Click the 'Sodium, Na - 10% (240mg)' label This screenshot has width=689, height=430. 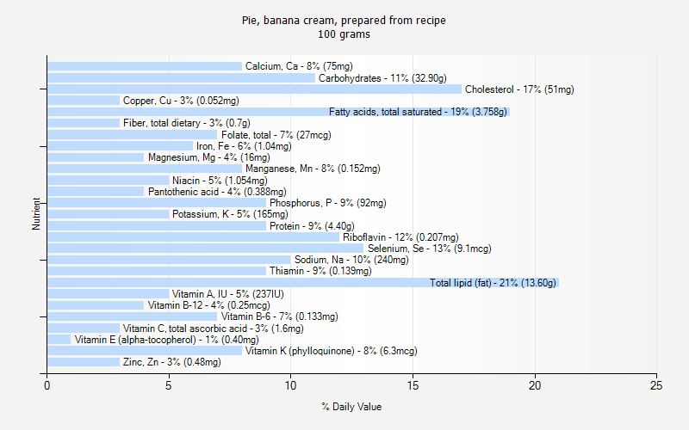[x=351, y=260]
